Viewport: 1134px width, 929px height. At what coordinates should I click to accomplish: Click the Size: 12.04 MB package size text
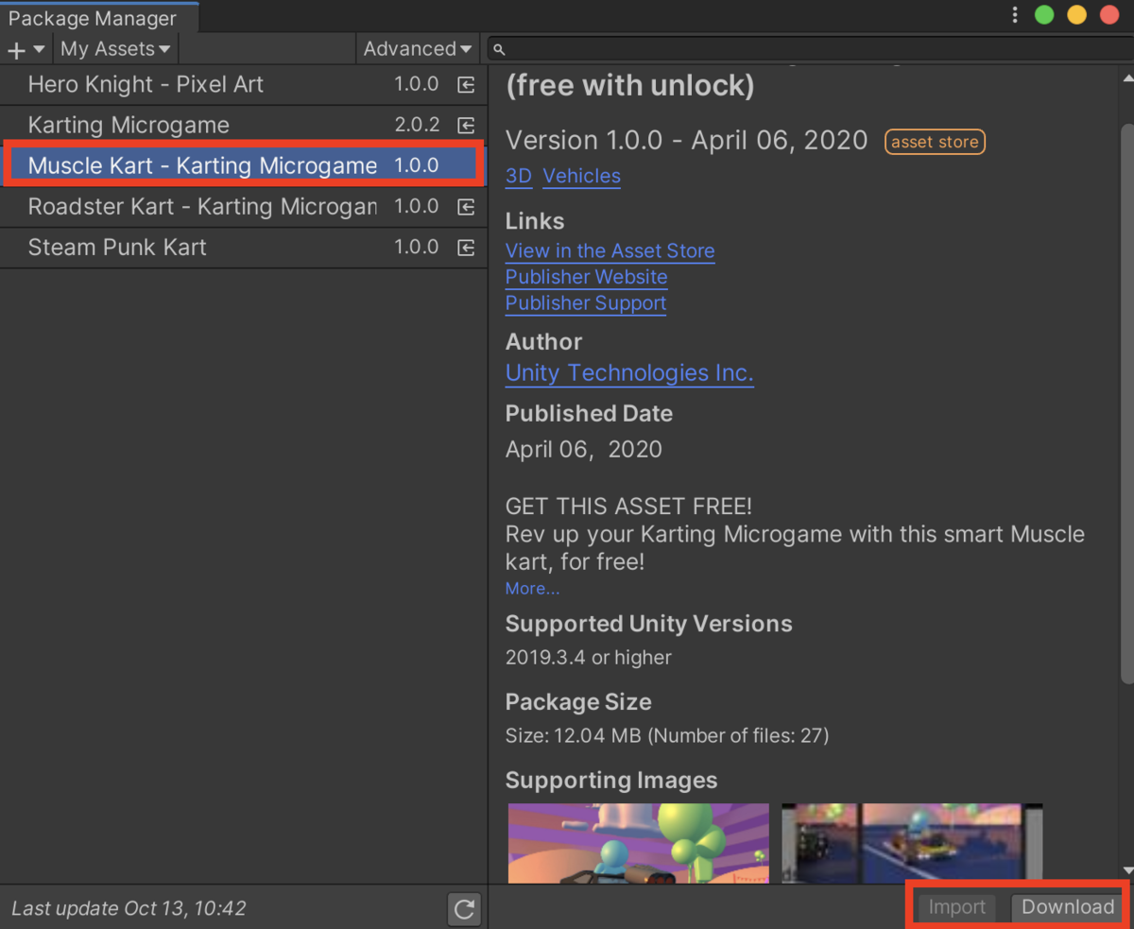point(667,735)
